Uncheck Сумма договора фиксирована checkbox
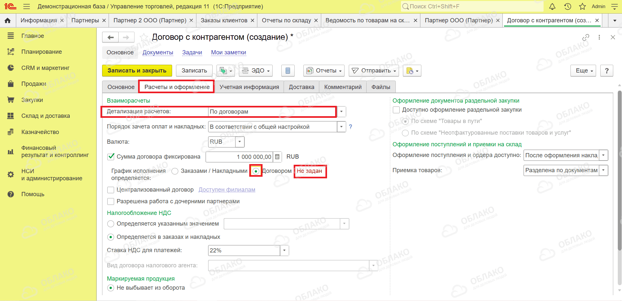622x301 pixels. [111, 157]
